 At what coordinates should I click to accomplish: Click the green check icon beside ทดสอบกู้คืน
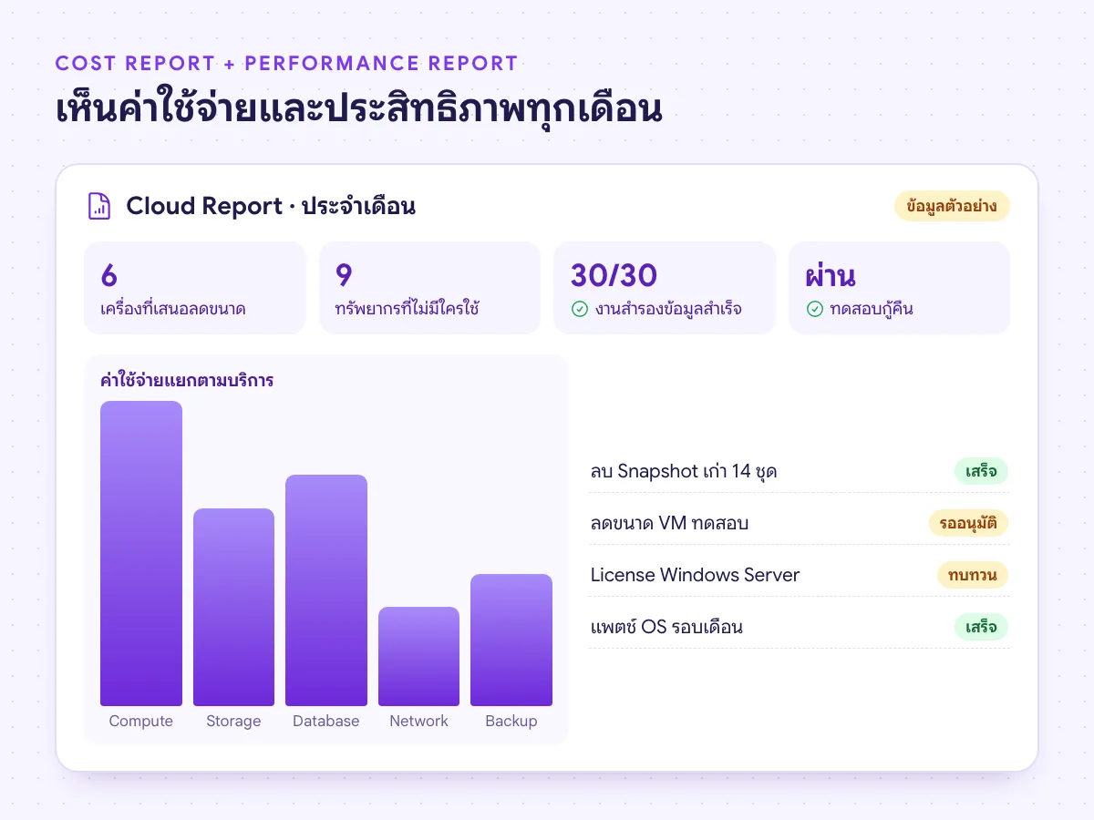815,309
